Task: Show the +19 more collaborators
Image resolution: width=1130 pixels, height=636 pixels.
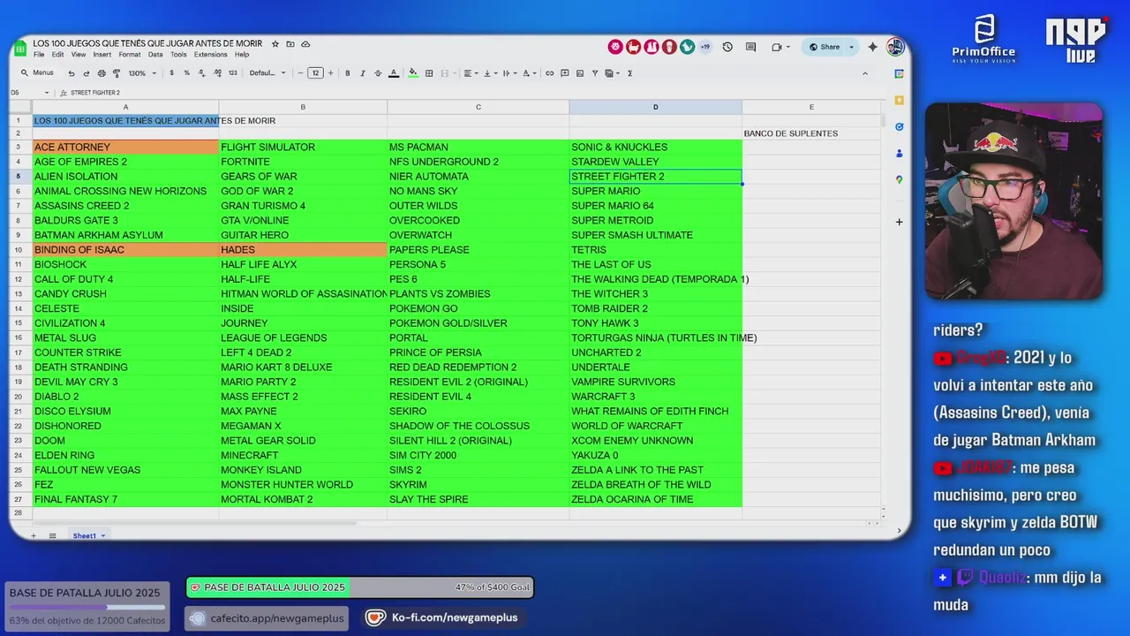Action: click(705, 47)
